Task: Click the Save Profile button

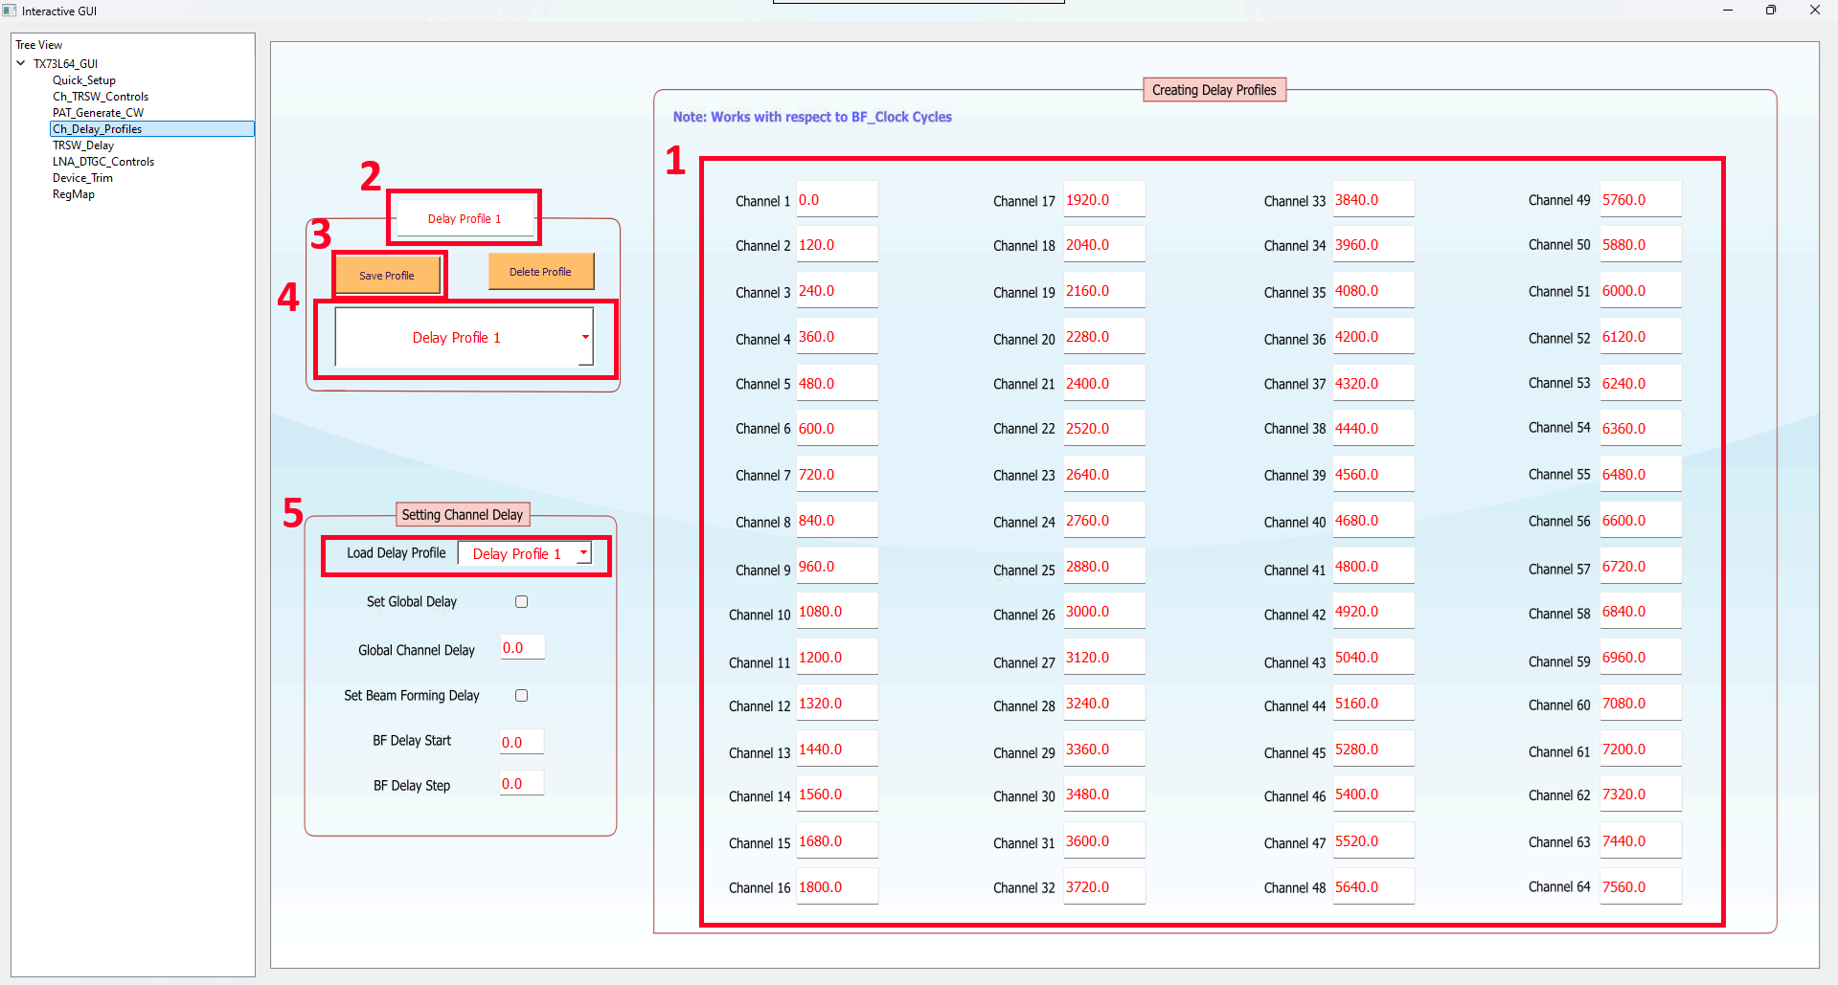Action: (x=387, y=276)
